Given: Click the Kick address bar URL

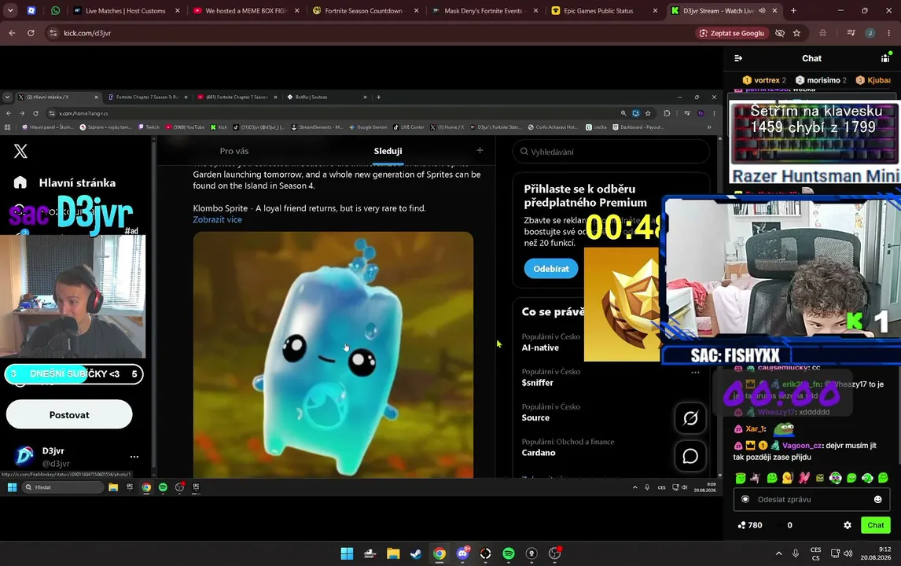Looking at the screenshot, I should coord(87,33).
